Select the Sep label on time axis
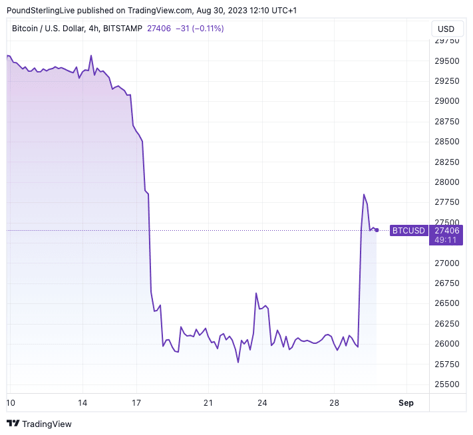This screenshot has width=473, height=435. 406,403
